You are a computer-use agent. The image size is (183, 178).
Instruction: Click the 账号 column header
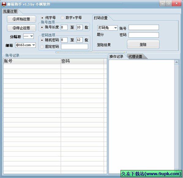pyautogui.click(x=32, y=61)
